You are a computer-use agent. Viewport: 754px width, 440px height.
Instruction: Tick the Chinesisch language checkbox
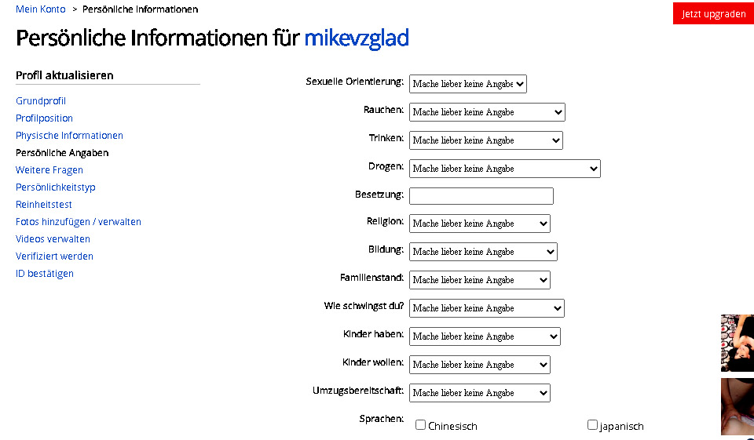point(421,425)
